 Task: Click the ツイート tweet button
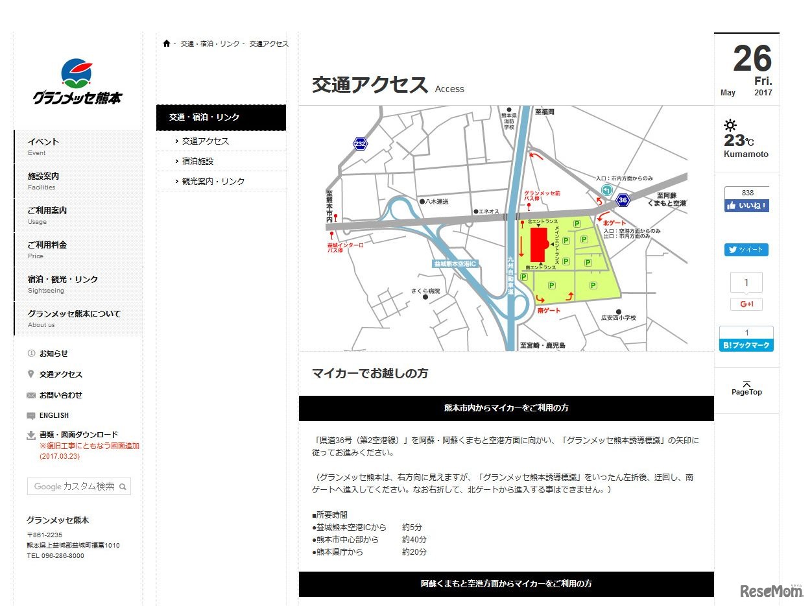746,249
